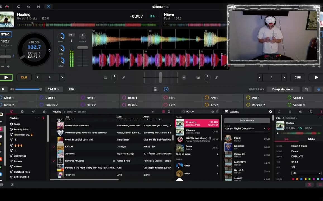323x201 pixels.
Task: Open the looper grid view icon
Action: 155,89
